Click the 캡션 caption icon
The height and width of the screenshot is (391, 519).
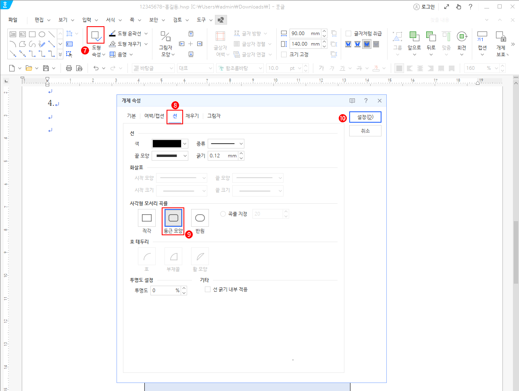coord(482,37)
